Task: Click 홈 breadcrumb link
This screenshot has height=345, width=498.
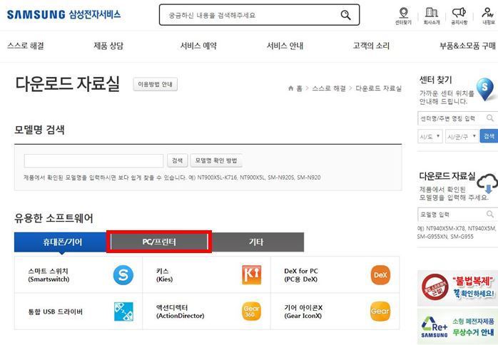Action: pyautogui.click(x=299, y=88)
